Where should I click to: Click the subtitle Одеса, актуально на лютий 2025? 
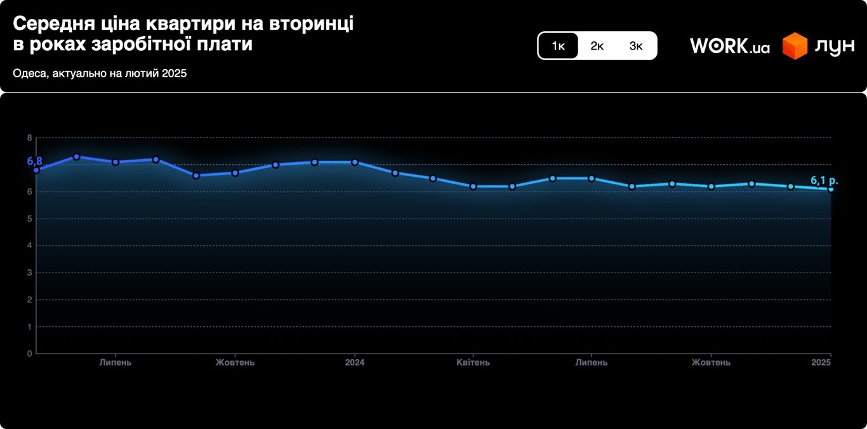point(99,73)
